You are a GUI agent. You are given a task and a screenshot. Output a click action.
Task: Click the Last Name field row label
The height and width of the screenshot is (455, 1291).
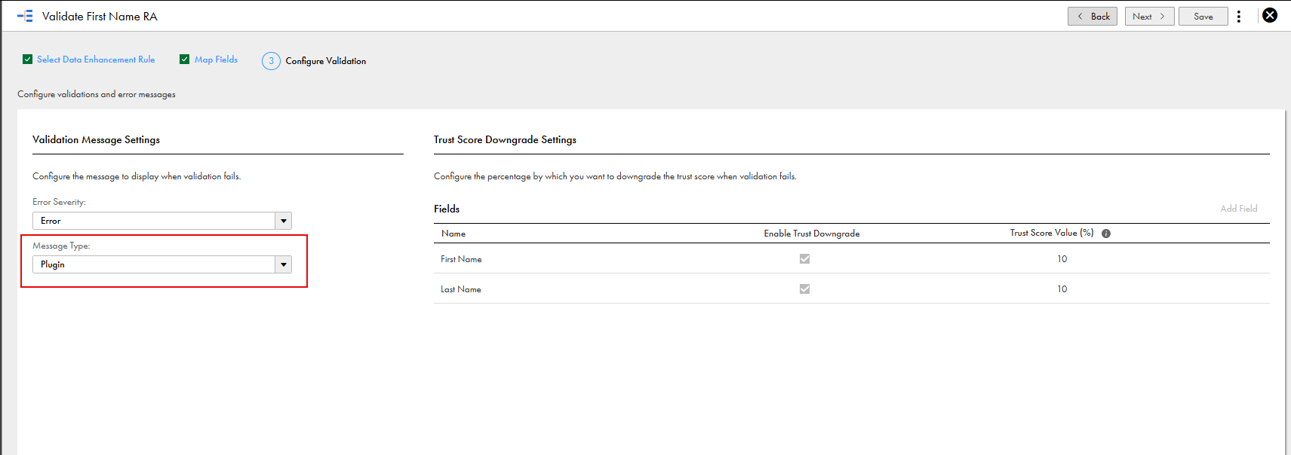(x=461, y=289)
